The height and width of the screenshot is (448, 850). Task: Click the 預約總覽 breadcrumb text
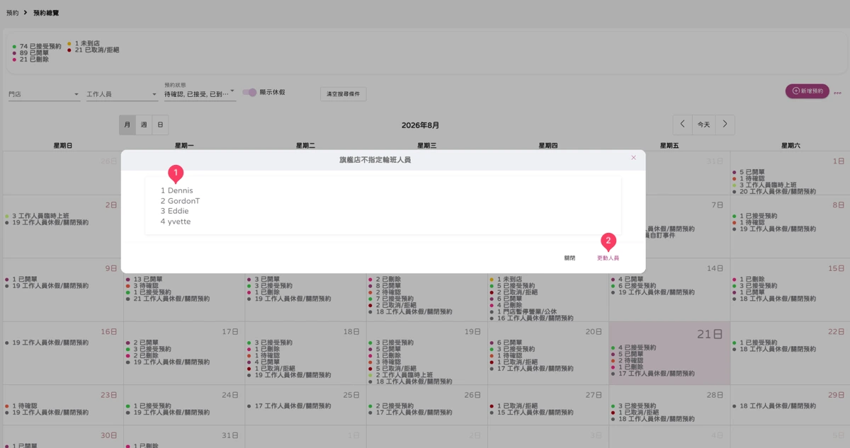(46, 13)
